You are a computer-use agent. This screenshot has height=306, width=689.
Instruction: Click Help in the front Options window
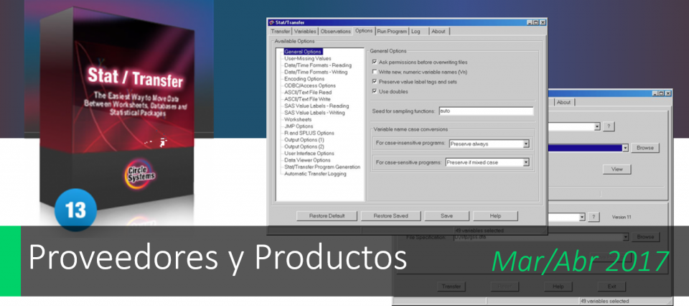[495, 216]
